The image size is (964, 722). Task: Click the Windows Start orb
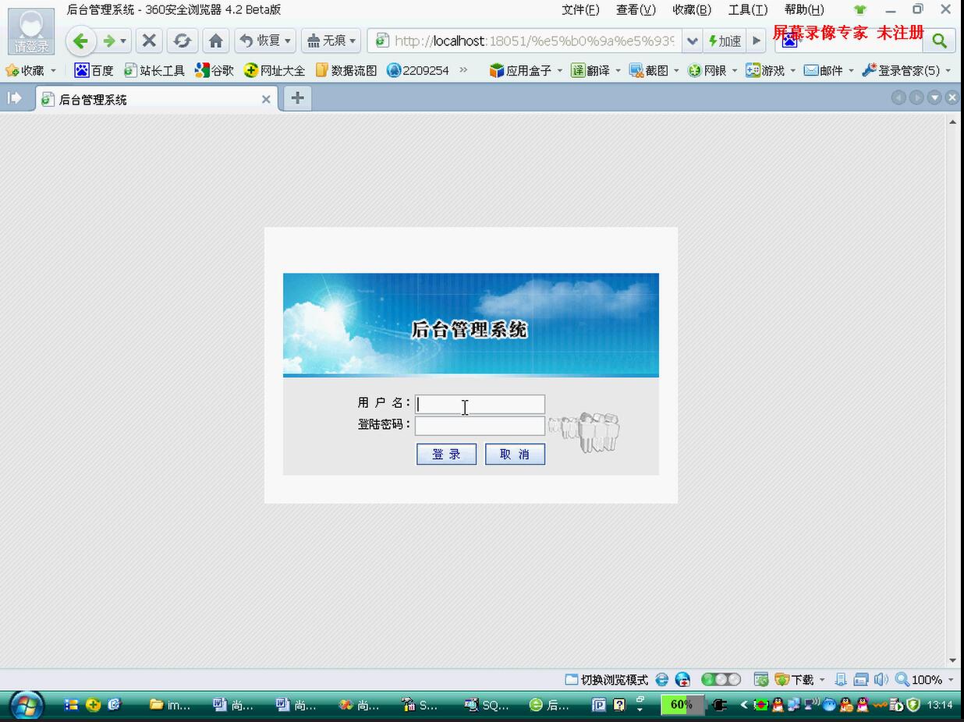click(x=26, y=705)
